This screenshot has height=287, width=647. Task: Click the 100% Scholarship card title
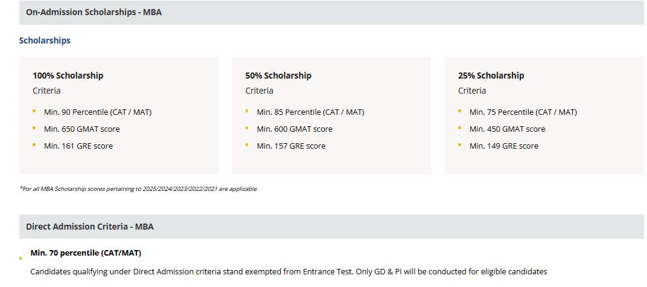click(x=68, y=76)
